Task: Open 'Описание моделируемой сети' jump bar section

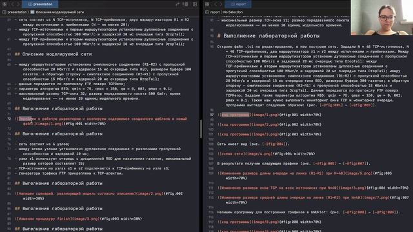Action: (x=59, y=12)
